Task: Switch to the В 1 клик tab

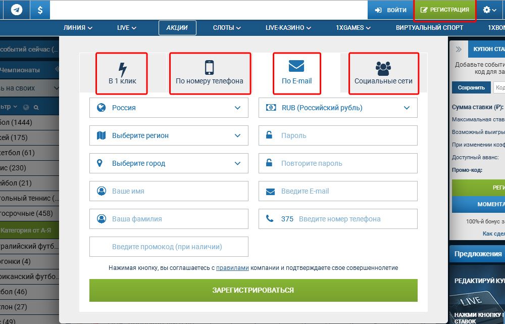Action: tap(122, 73)
